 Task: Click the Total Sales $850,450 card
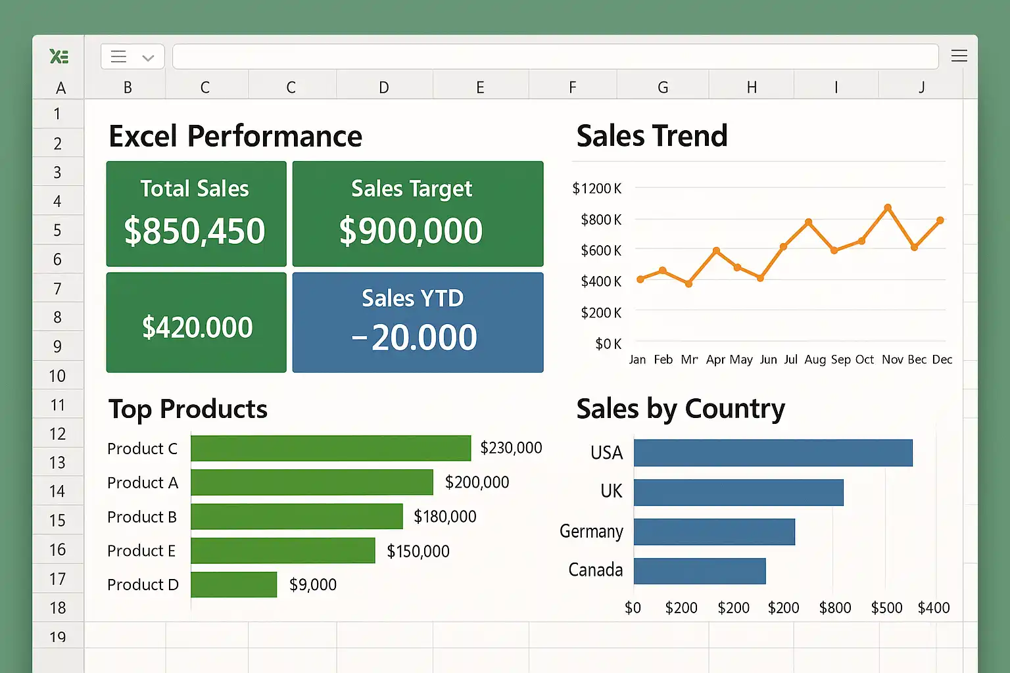pos(196,214)
